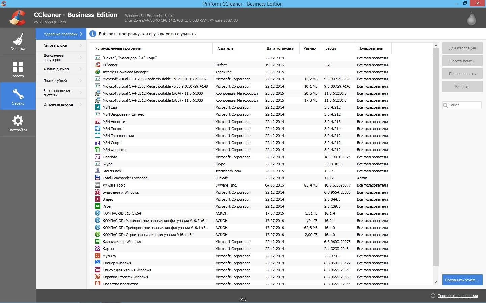This screenshot has height=303, width=486.
Task: Click the Будильники Windows clock icon
Action: coord(98,192)
